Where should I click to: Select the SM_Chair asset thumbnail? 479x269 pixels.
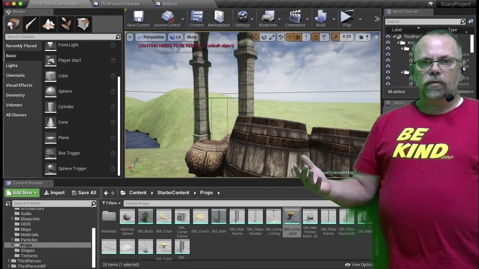[164, 216]
